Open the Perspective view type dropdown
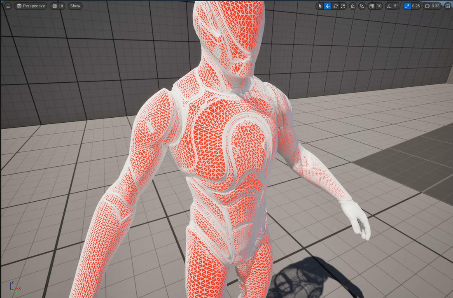 point(30,6)
